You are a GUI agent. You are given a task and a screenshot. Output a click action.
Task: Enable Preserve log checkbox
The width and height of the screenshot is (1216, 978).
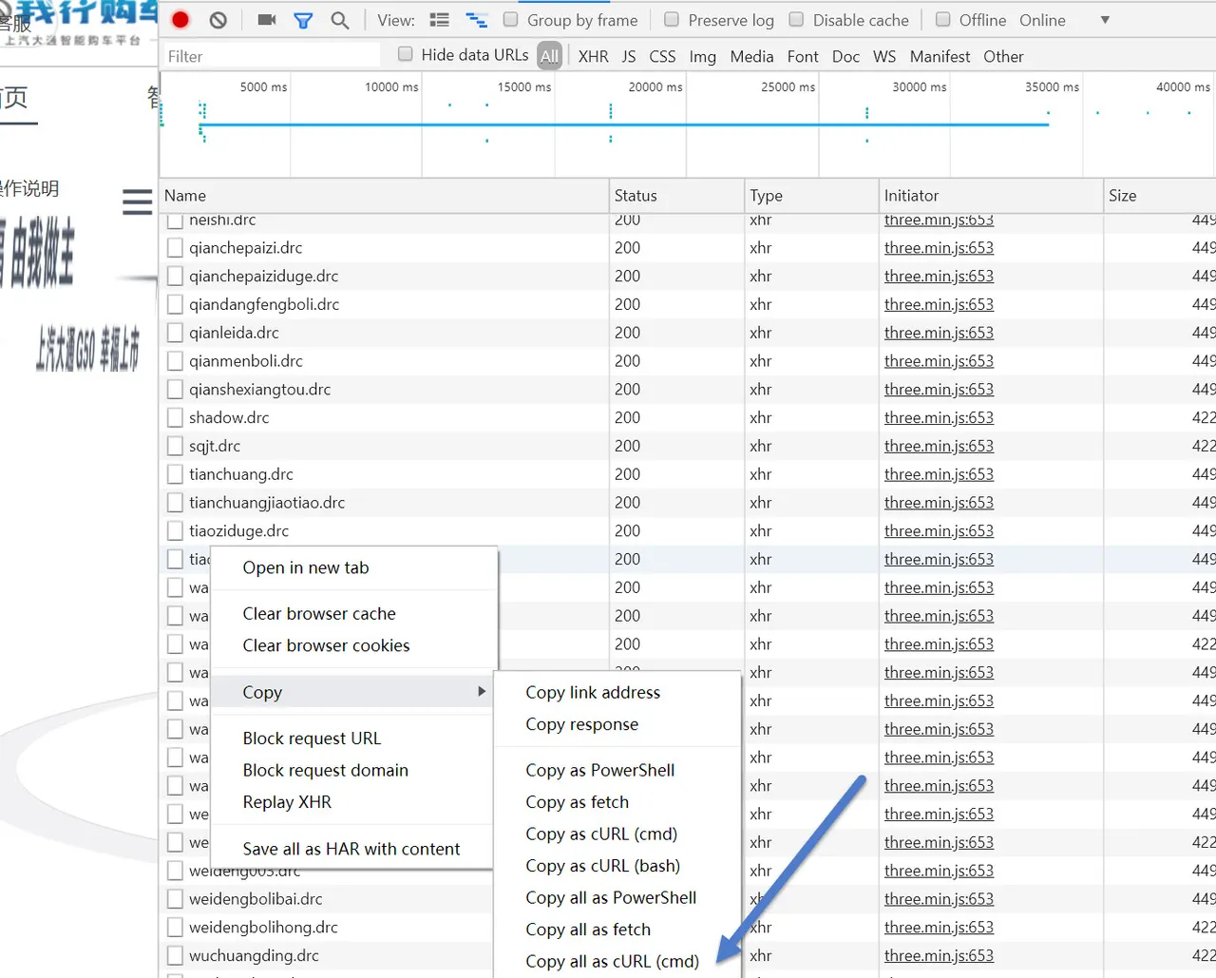tap(672, 19)
